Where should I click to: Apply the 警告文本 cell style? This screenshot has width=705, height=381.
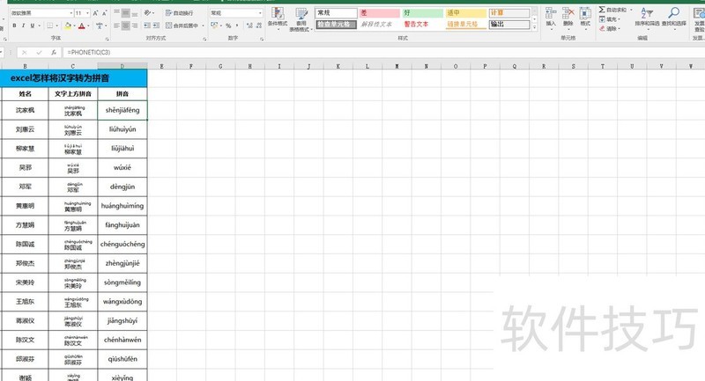[421, 25]
